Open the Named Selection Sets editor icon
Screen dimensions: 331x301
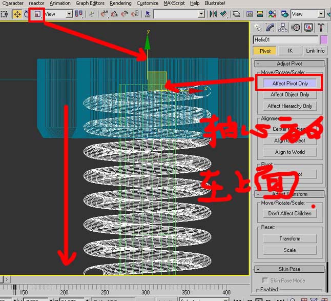(148, 14)
